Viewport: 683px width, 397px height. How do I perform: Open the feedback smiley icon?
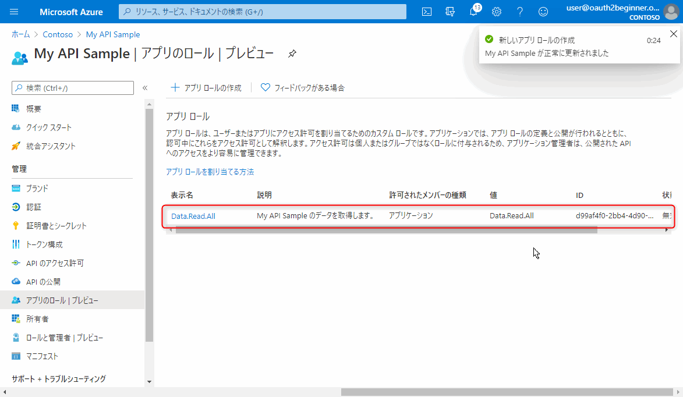pos(543,12)
